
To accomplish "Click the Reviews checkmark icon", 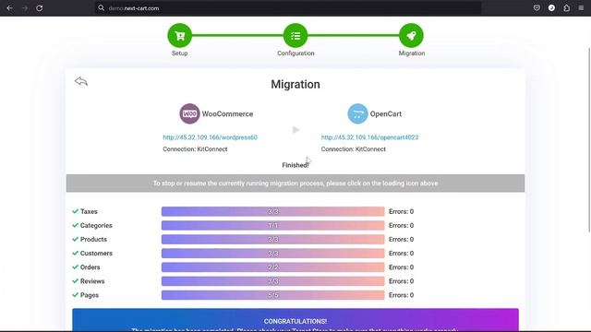I will coord(75,280).
